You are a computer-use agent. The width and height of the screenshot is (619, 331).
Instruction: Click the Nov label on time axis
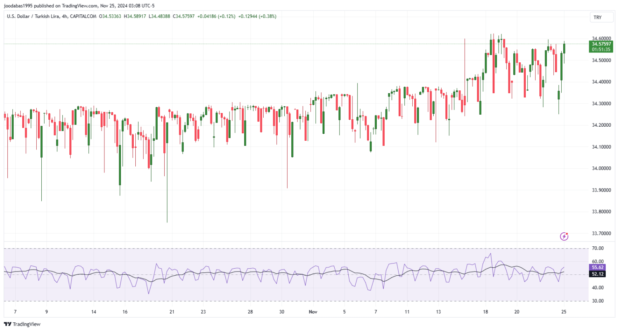(x=313, y=312)
